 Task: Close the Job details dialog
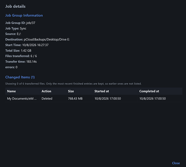[176, 163]
